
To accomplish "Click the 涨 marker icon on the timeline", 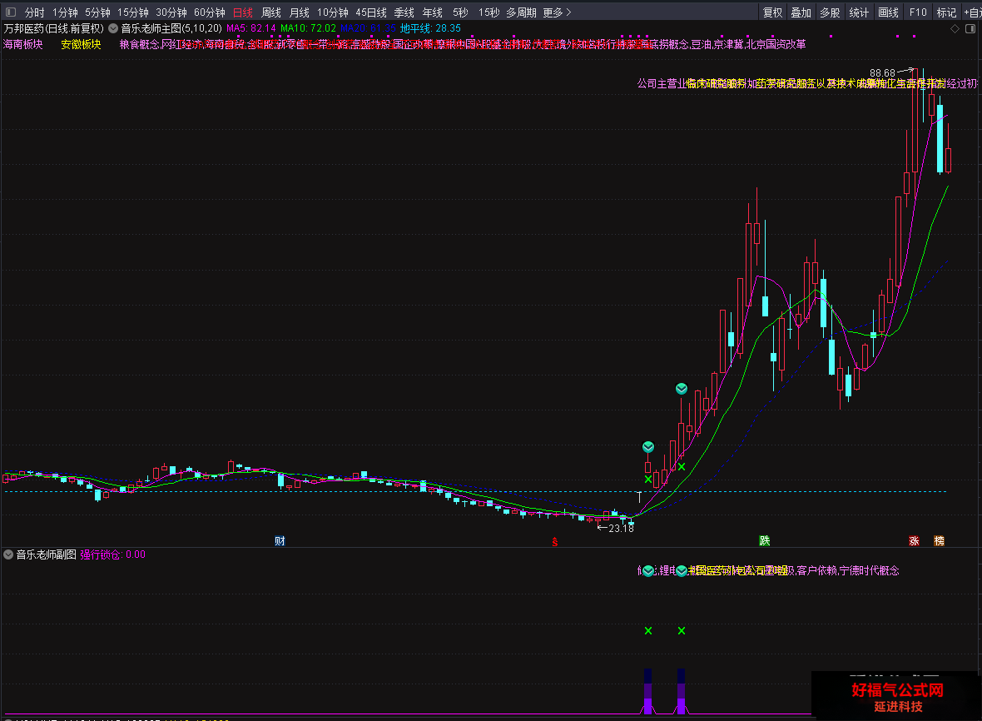I will (914, 540).
